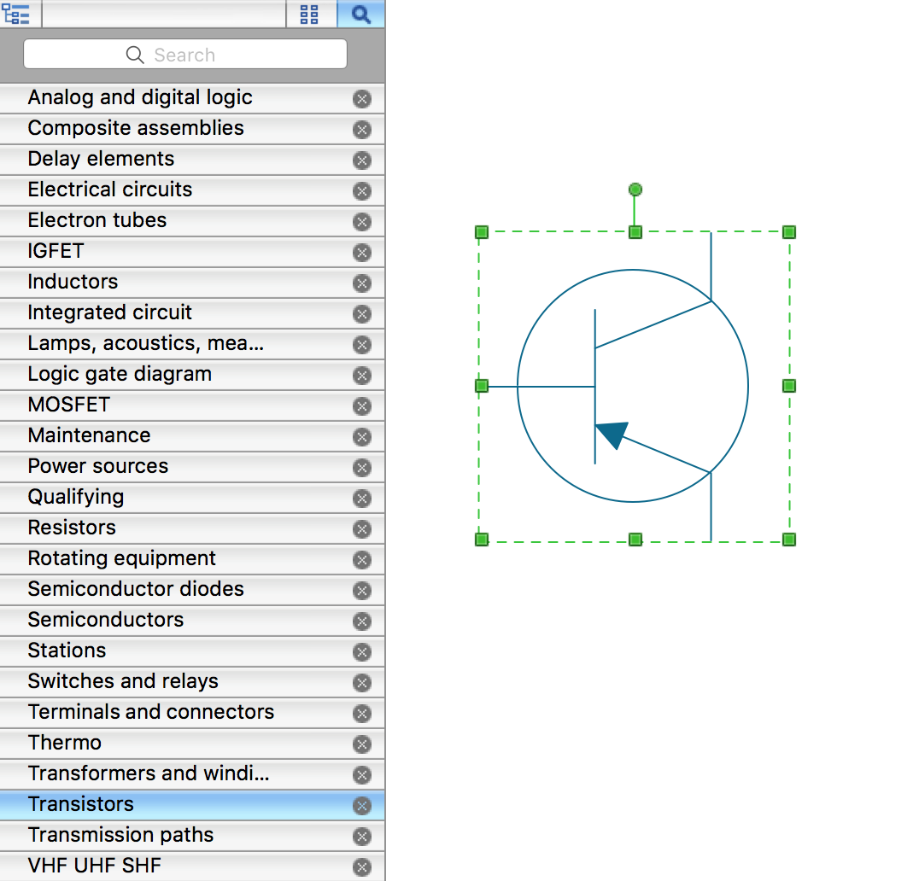Image resolution: width=919 pixels, height=881 pixels.
Task: Select the Semiconductors library
Action: (x=192, y=621)
